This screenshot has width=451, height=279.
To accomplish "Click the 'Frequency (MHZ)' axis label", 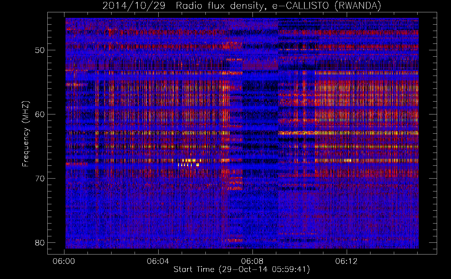I will click(26, 134).
